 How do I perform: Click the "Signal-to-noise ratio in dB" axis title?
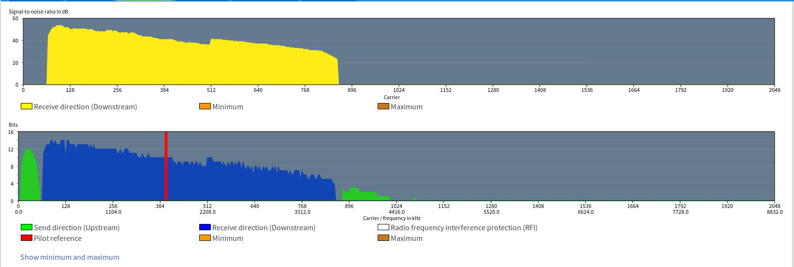[38, 12]
